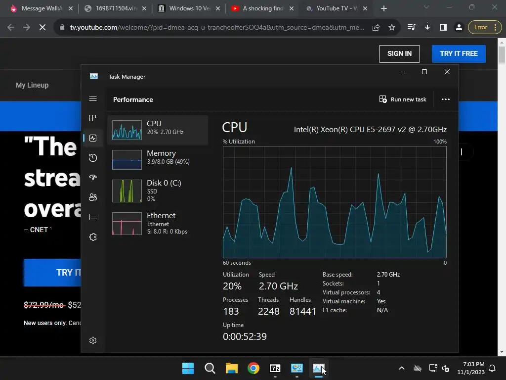Click Memory mini graph thumbnail

(x=127, y=160)
